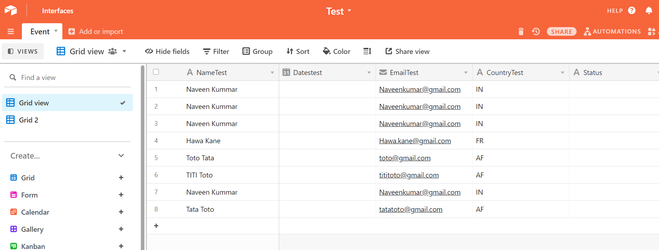Open the trash bin icon
This screenshot has height=250, width=659.
coord(521,31)
